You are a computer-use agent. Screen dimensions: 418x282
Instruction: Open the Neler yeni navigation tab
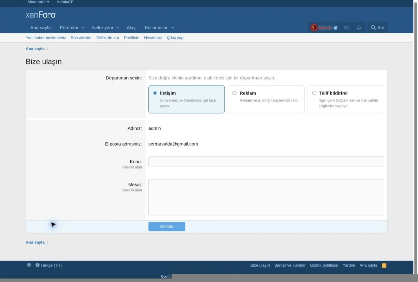tap(102, 28)
